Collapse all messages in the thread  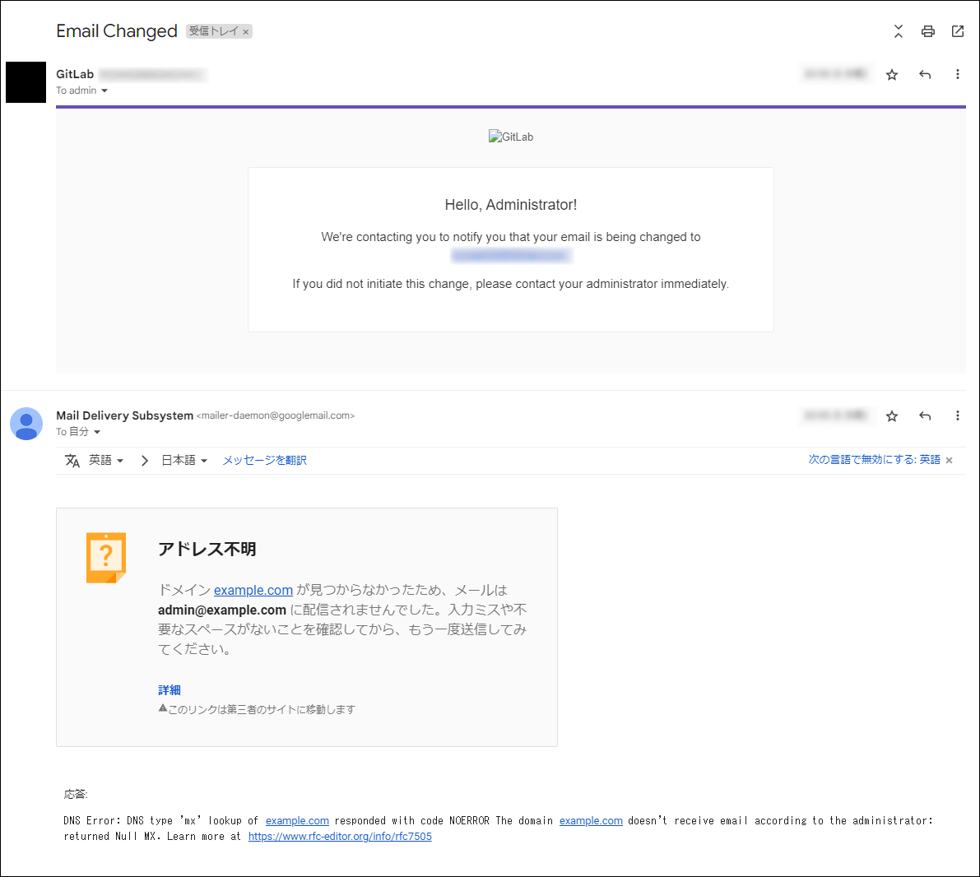pyautogui.click(x=899, y=31)
